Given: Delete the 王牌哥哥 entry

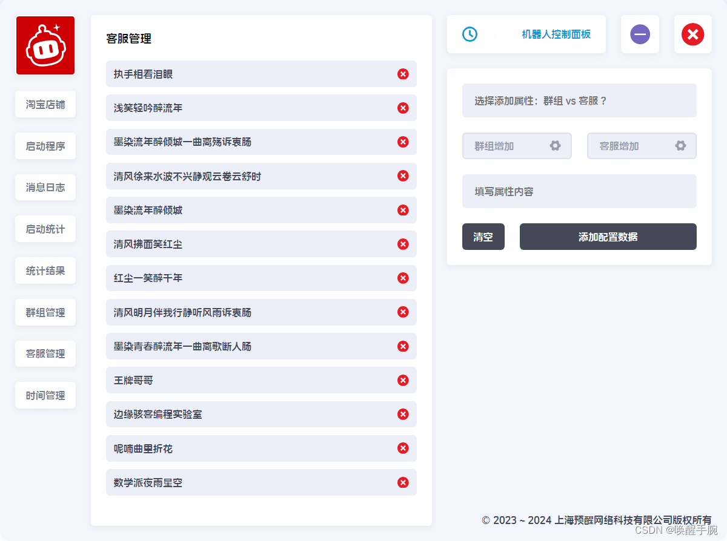Looking at the screenshot, I should point(403,380).
